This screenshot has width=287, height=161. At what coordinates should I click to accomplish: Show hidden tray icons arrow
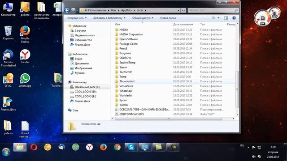tap(248, 148)
